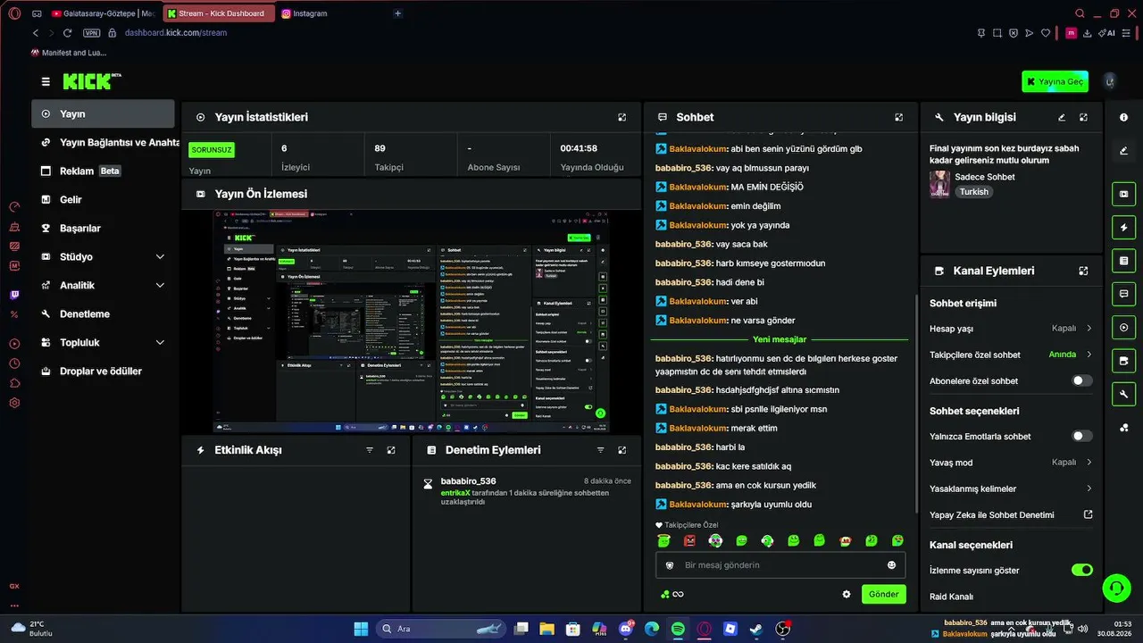The width and height of the screenshot is (1143, 643).
Task: Click the info icon in right sidebar
Action: coord(1124,117)
